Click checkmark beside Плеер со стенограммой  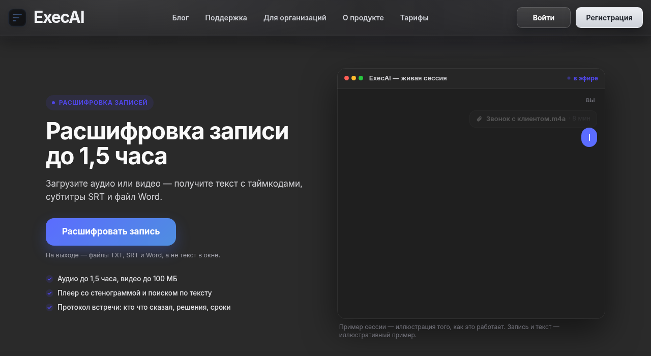click(49, 293)
